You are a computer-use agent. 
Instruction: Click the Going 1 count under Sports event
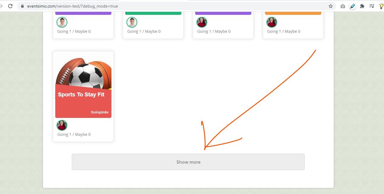click(x=64, y=134)
